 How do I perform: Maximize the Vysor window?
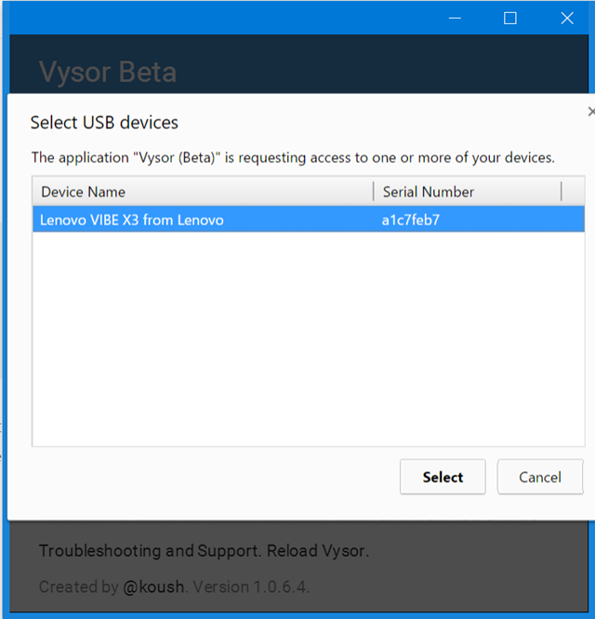[x=509, y=19]
